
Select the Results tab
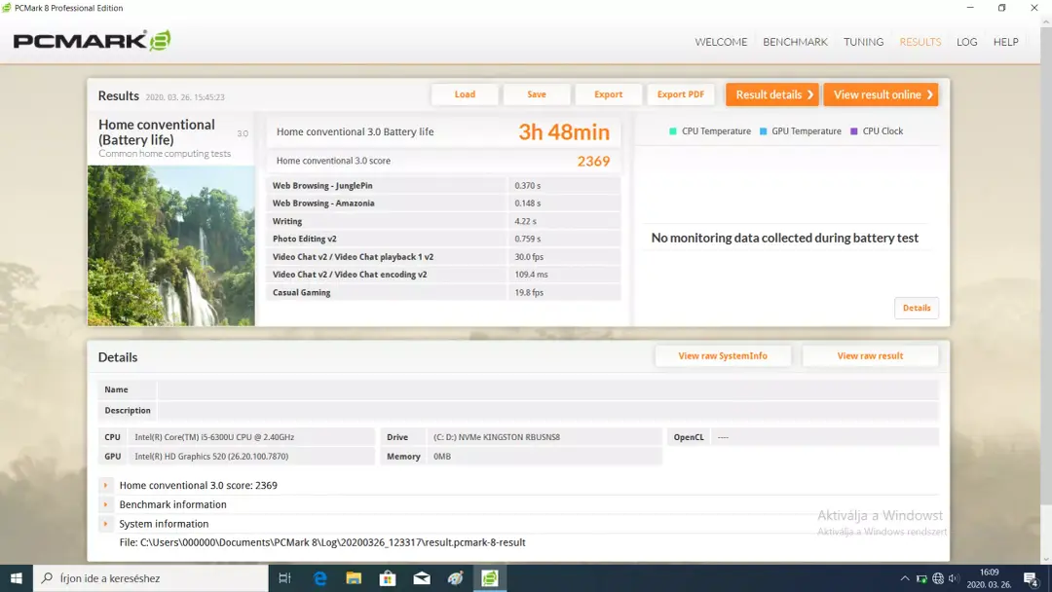(x=920, y=42)
